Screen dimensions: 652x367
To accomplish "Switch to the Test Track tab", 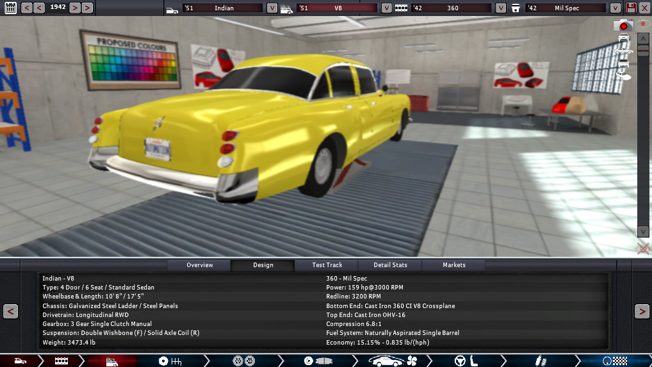I will point(327,265).
